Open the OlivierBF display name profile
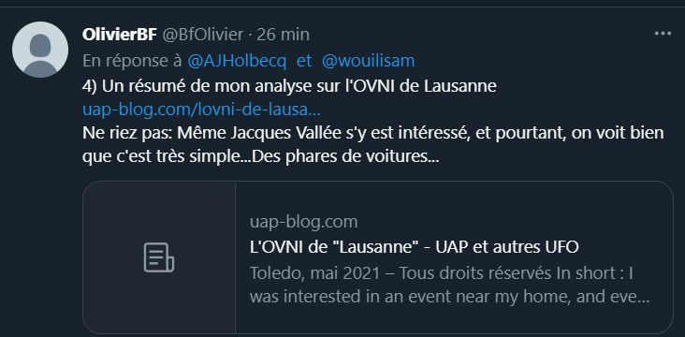Image resolution: width=685 pixels, height=337 pixels. pos(119,35)
